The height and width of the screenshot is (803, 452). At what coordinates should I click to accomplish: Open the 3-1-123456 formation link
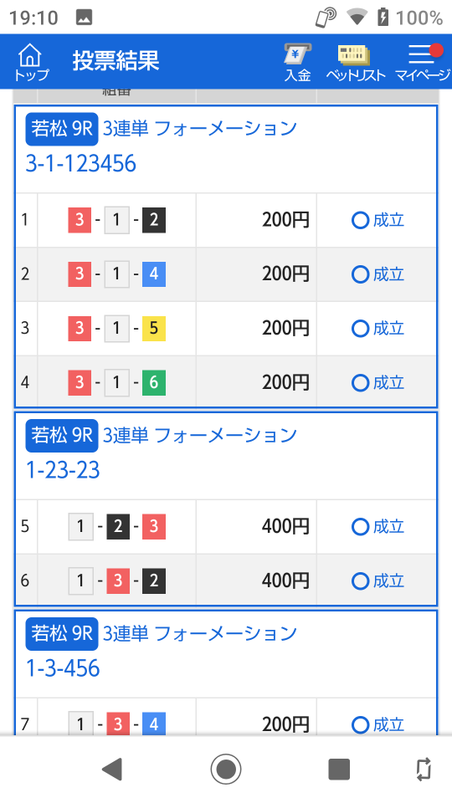click(81, 164)
